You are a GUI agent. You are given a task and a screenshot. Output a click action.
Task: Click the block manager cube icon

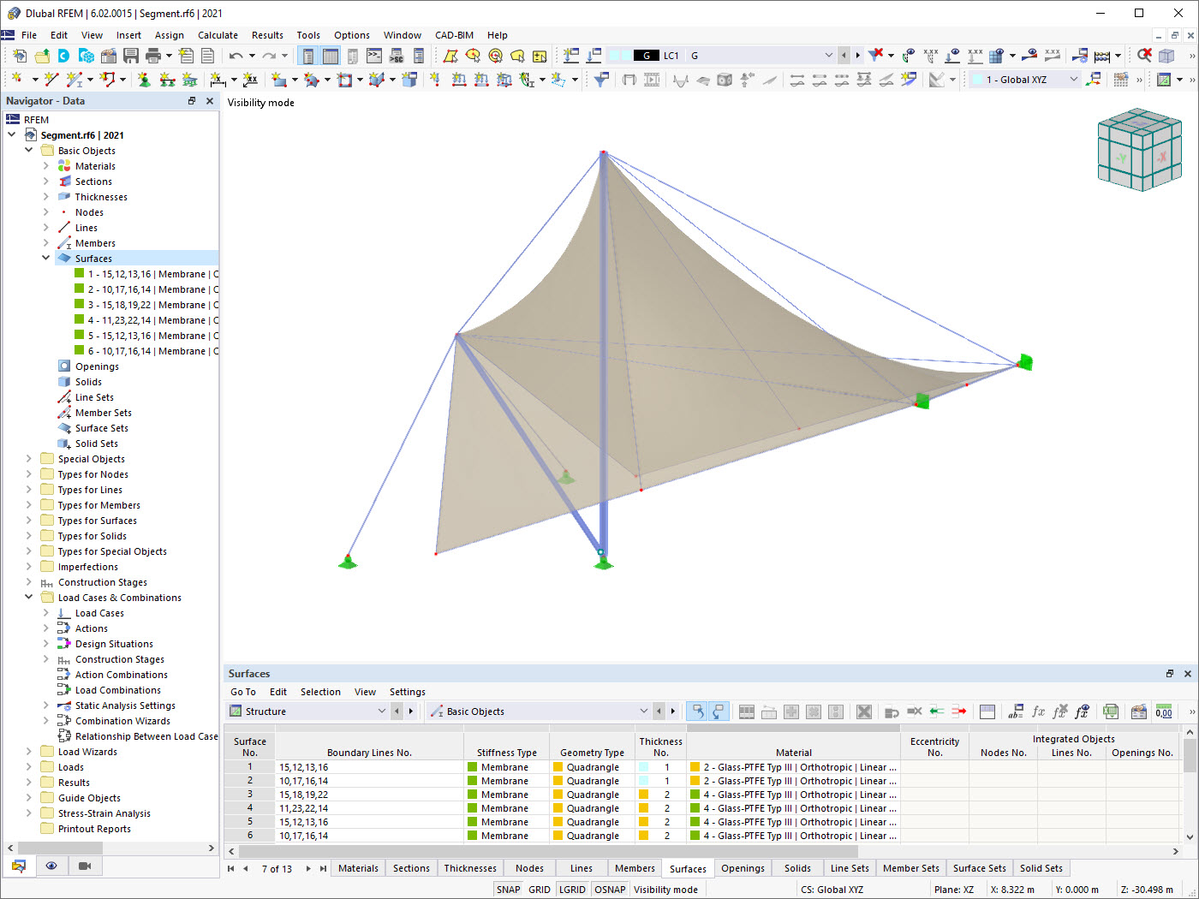click(86, 56)
